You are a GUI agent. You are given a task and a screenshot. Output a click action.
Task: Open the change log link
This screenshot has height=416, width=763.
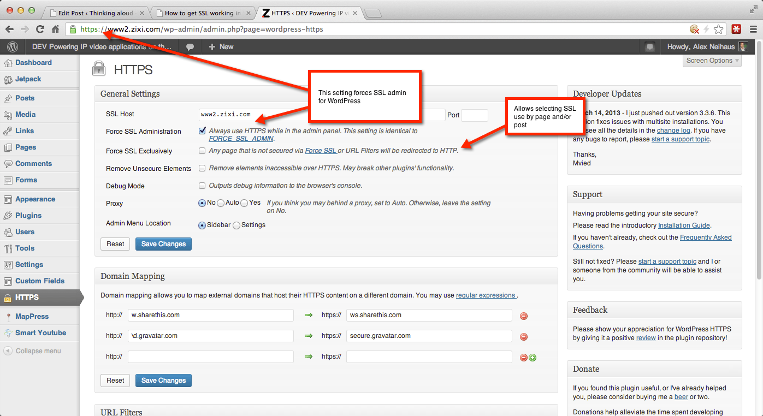(673, 130)
